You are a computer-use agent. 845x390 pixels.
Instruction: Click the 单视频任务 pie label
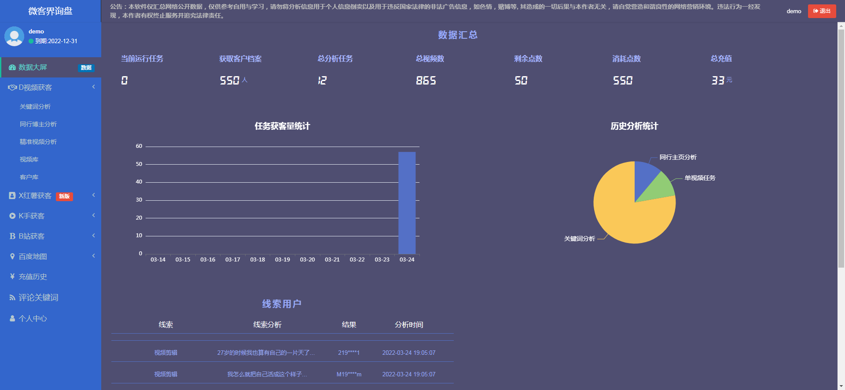pyautogui.click(x=700, y=178)
